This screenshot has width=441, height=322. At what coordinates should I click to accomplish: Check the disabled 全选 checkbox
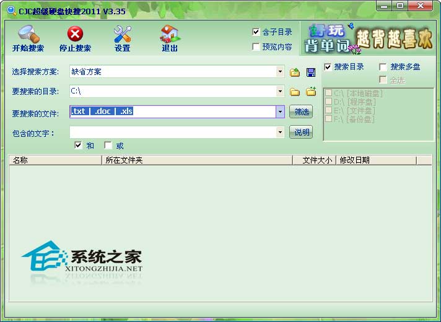383,80
